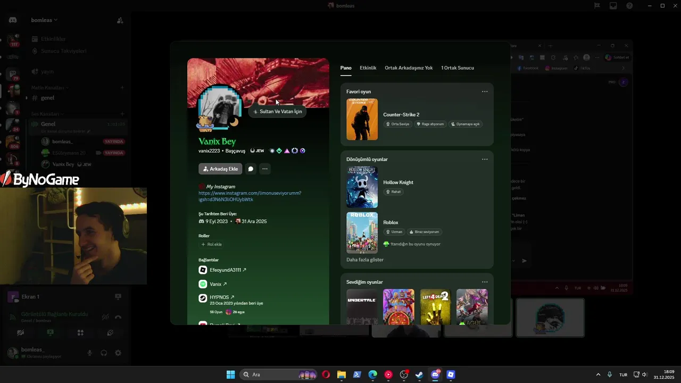
Task: Click the Spotify icon beside Vanix
Action: [203, 284]
